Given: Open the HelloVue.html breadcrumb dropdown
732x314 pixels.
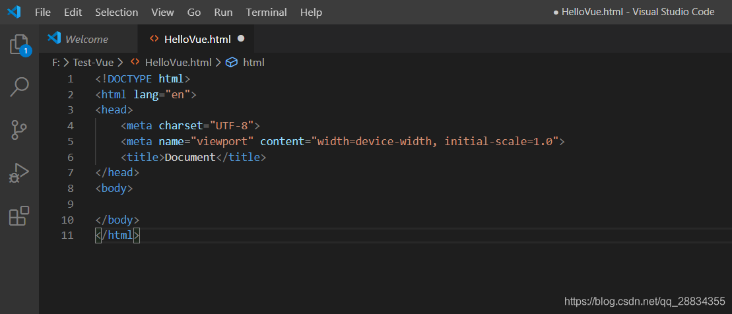Looking at the screenshot, I should click(x=178, y=62).
